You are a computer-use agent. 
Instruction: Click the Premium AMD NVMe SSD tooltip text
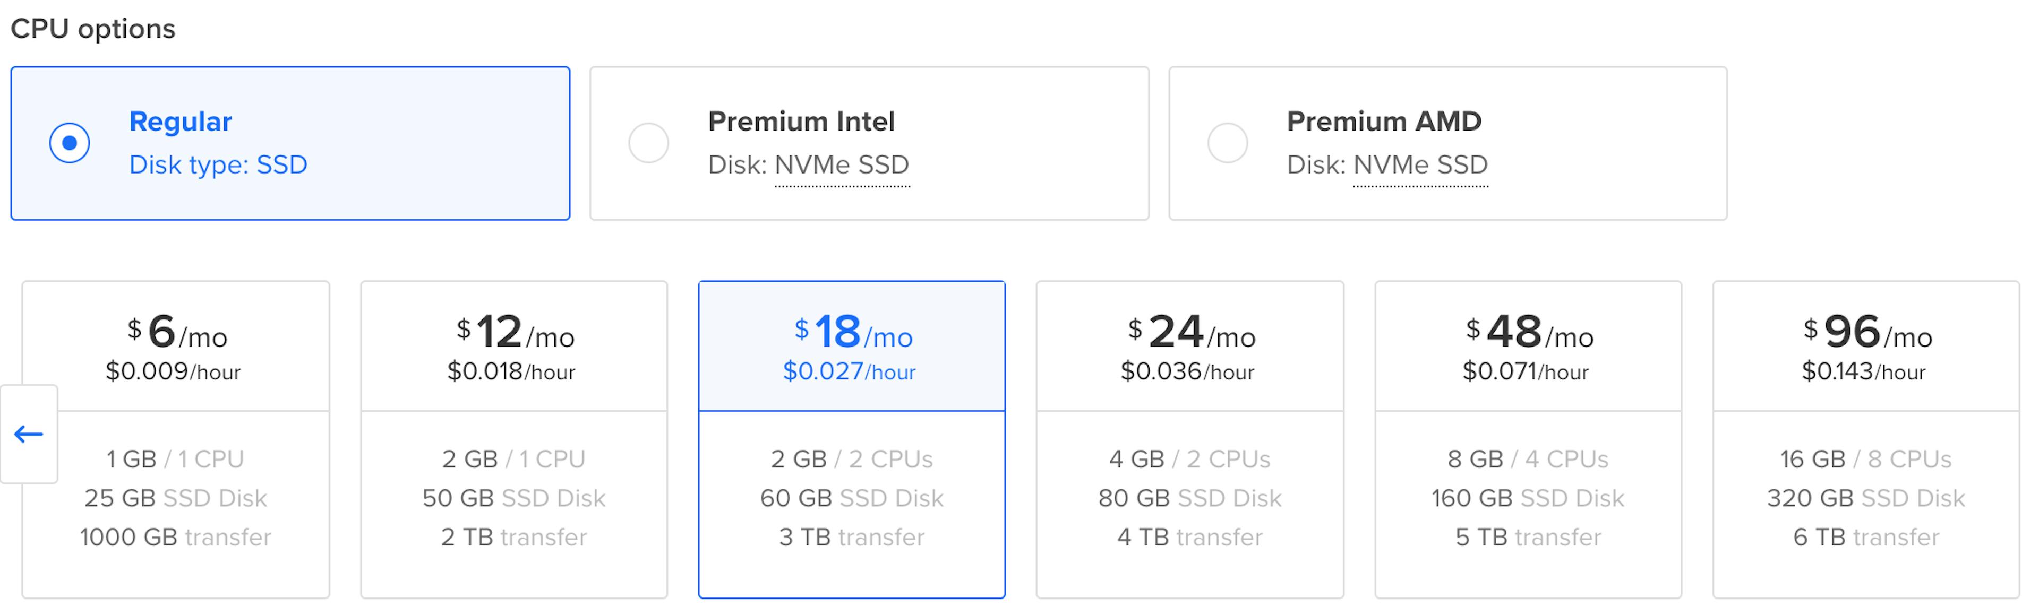pyautogui.click(x=1420, y=164)
